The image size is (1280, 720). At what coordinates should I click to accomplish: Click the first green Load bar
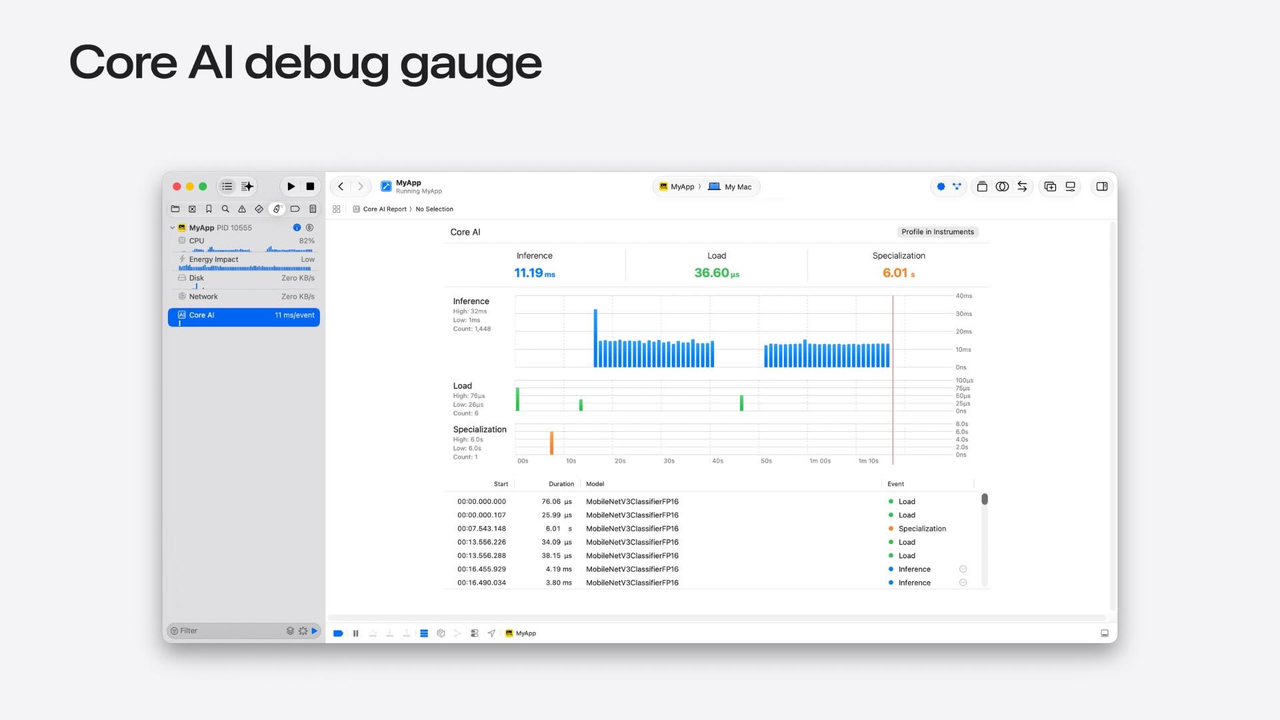517,399
